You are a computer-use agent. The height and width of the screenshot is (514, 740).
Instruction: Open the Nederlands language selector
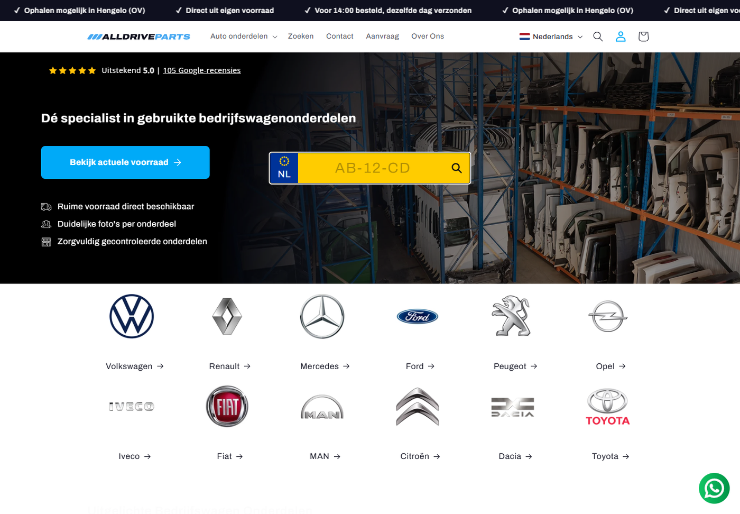pyautogui.click(x=551, y=36)
